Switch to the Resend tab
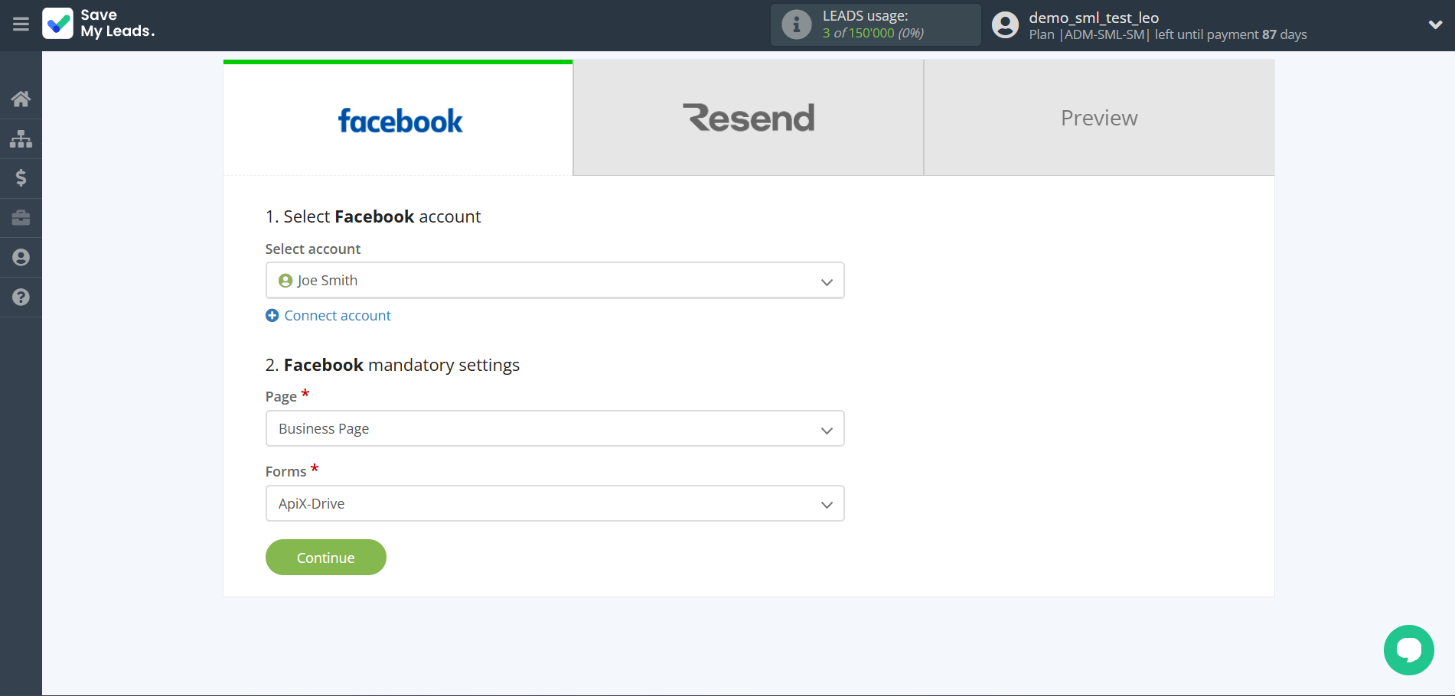 (x=748, y=117)
